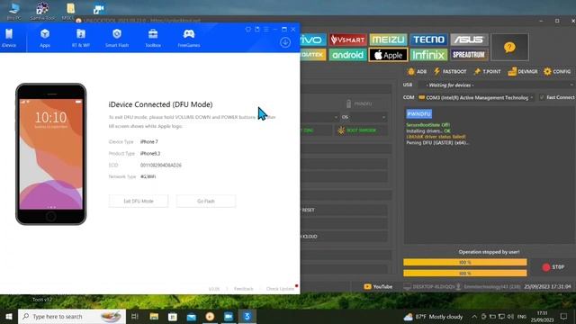The width and height of the screenshot is (576, 324).
Task: Open the RT & WP section
Action: pos(81,38)
